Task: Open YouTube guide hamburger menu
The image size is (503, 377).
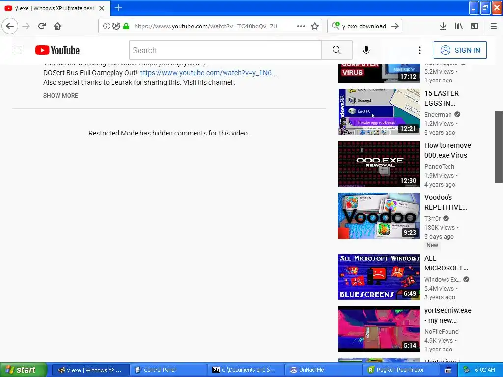Action: (x=18, y=50)
